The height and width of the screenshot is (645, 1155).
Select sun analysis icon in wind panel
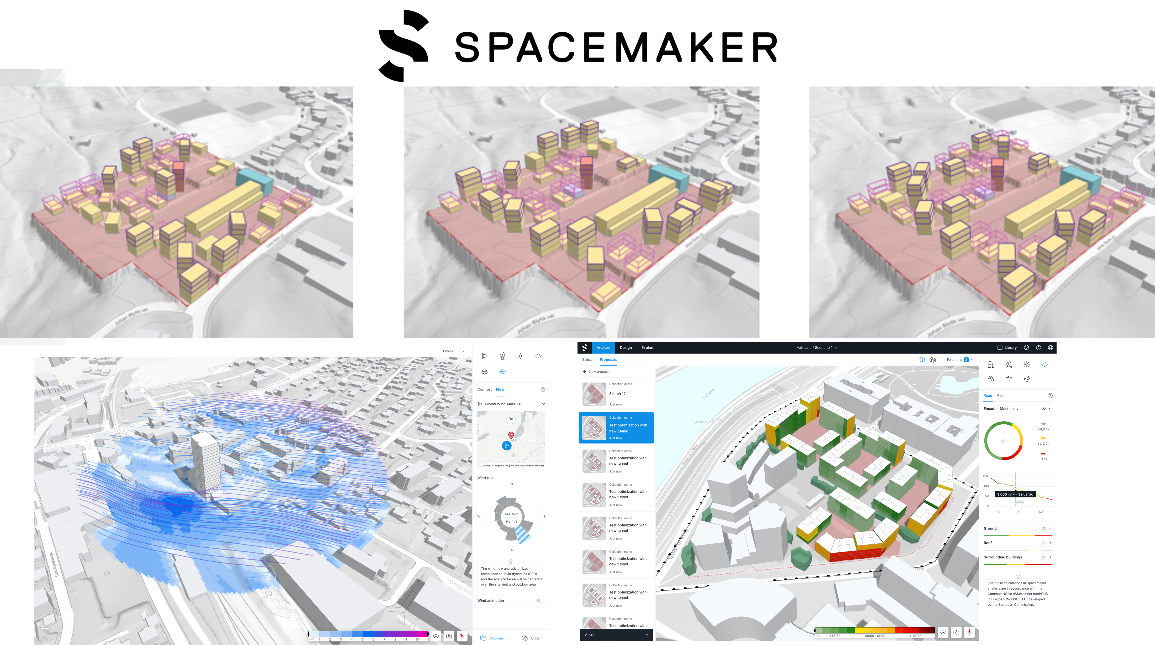click(x=520, y=356)
